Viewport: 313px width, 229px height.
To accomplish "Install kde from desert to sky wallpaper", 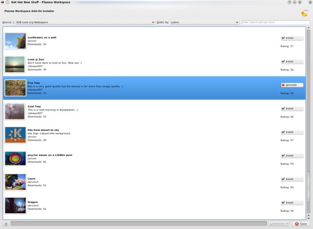I will point(292,132).
